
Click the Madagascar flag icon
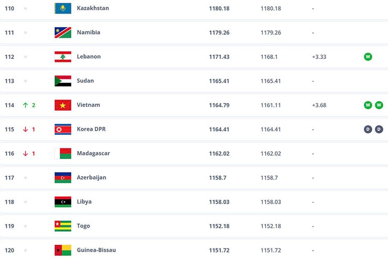click(x=63, y=153)
